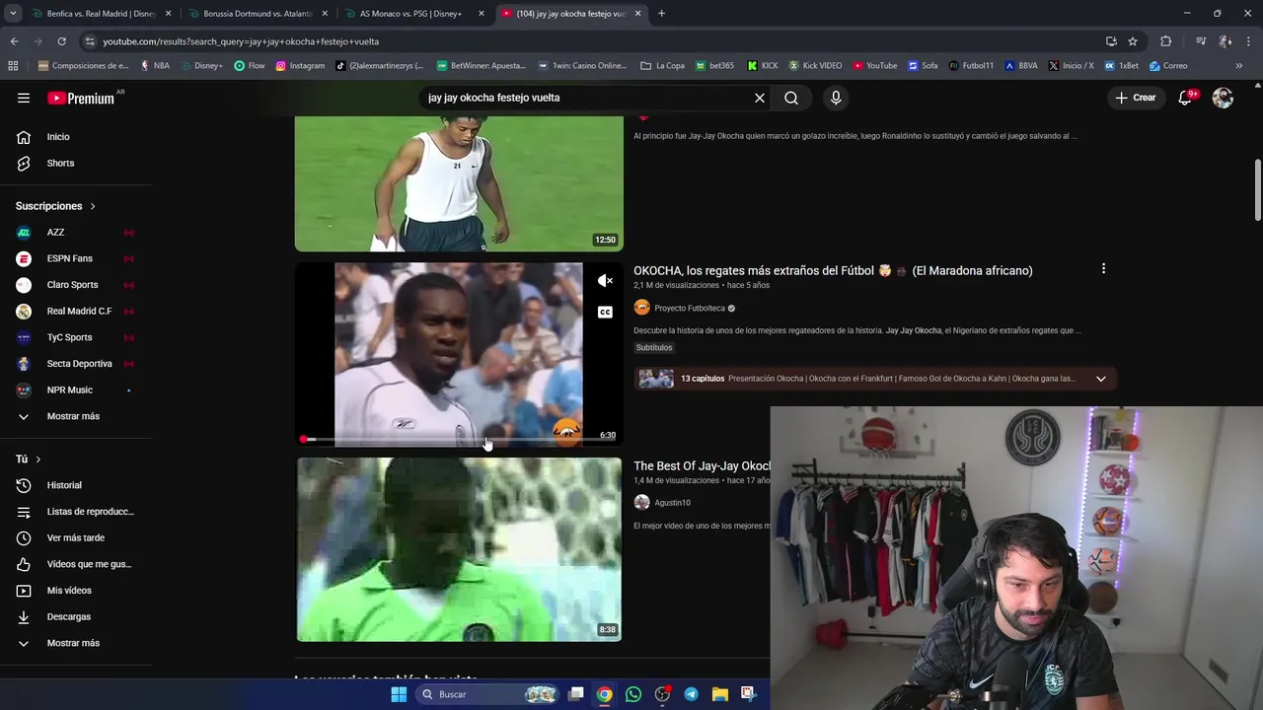Open the 8:38 Jay-Jay Okocha thumbnail
Screen dimensions: 1263x710
[459, 549]
